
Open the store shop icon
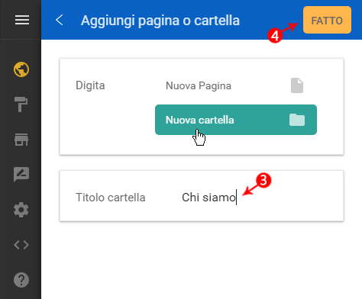21,140
